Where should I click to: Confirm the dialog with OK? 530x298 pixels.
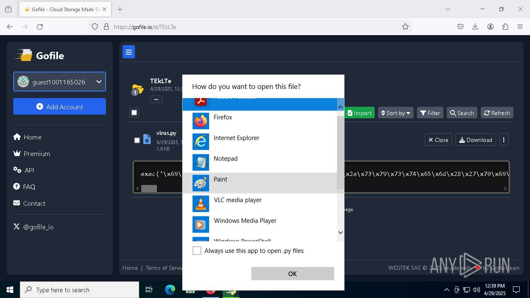point(292,274)
